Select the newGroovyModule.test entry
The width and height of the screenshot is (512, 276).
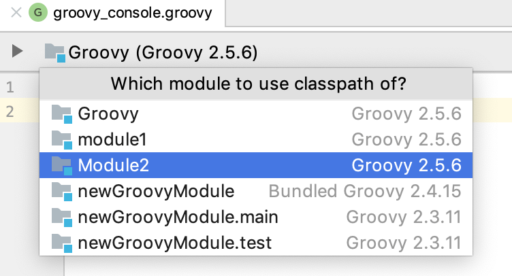tap(175, 242)
